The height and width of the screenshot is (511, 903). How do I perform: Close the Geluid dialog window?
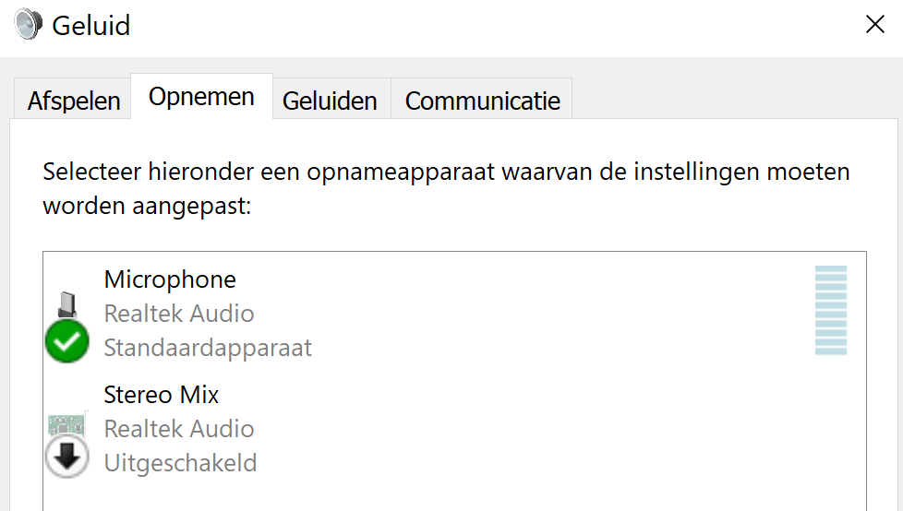(874, 25)
